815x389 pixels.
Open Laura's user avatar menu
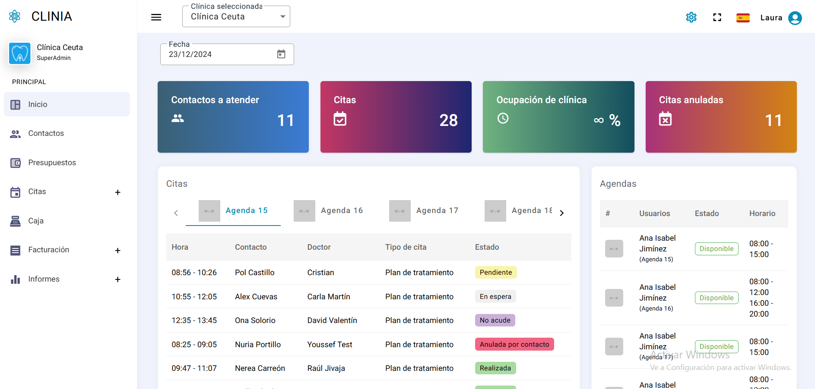(x=795, y=18)
